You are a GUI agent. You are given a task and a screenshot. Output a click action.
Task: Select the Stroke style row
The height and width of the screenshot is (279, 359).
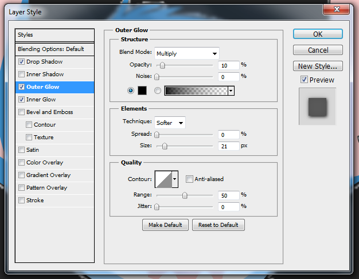54,201
